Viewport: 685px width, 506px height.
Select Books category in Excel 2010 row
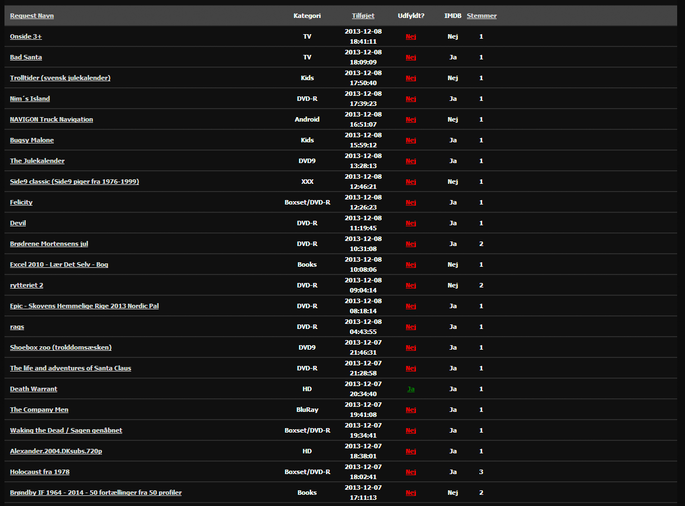pyautogui.click(x=307, y=264)
